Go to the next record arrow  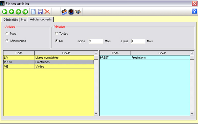(x=18, y=12)
